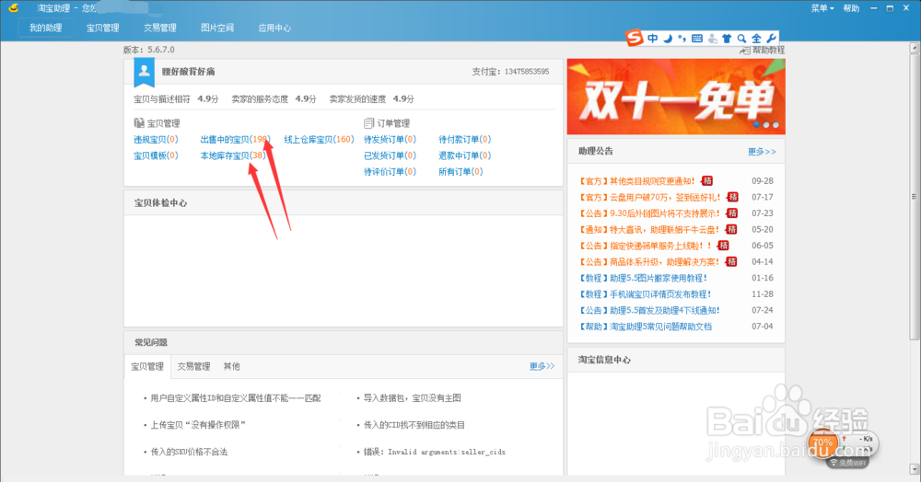Open notice 助理联姻千牛云盘

click(x=649, y=230)
